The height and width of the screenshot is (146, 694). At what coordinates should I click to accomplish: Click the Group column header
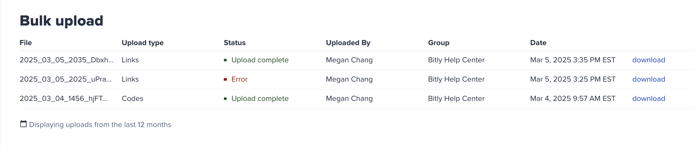coord(438,43)
